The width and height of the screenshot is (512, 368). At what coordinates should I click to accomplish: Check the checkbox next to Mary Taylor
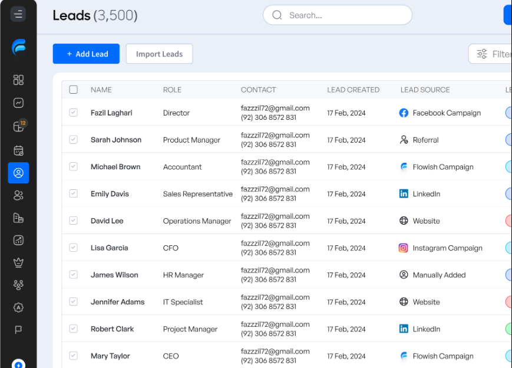tap(74, 356)
